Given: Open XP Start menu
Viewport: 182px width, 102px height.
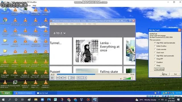Looking at the screenshot, I should coord(6,93).
